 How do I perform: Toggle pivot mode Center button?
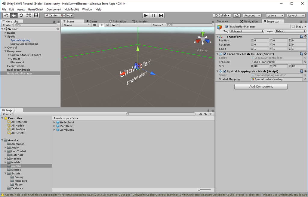pyautogui.click(x=52, y=16)
